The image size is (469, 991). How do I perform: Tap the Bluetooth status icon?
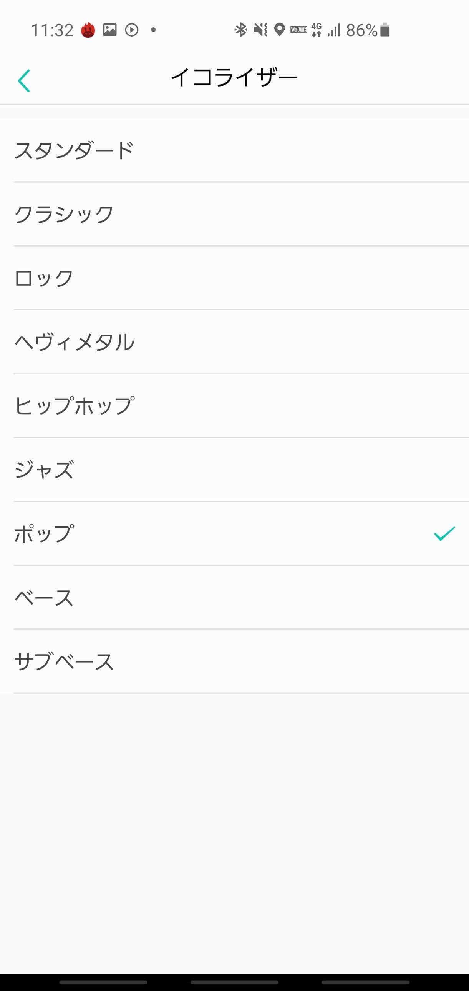[x=240, y=30]
